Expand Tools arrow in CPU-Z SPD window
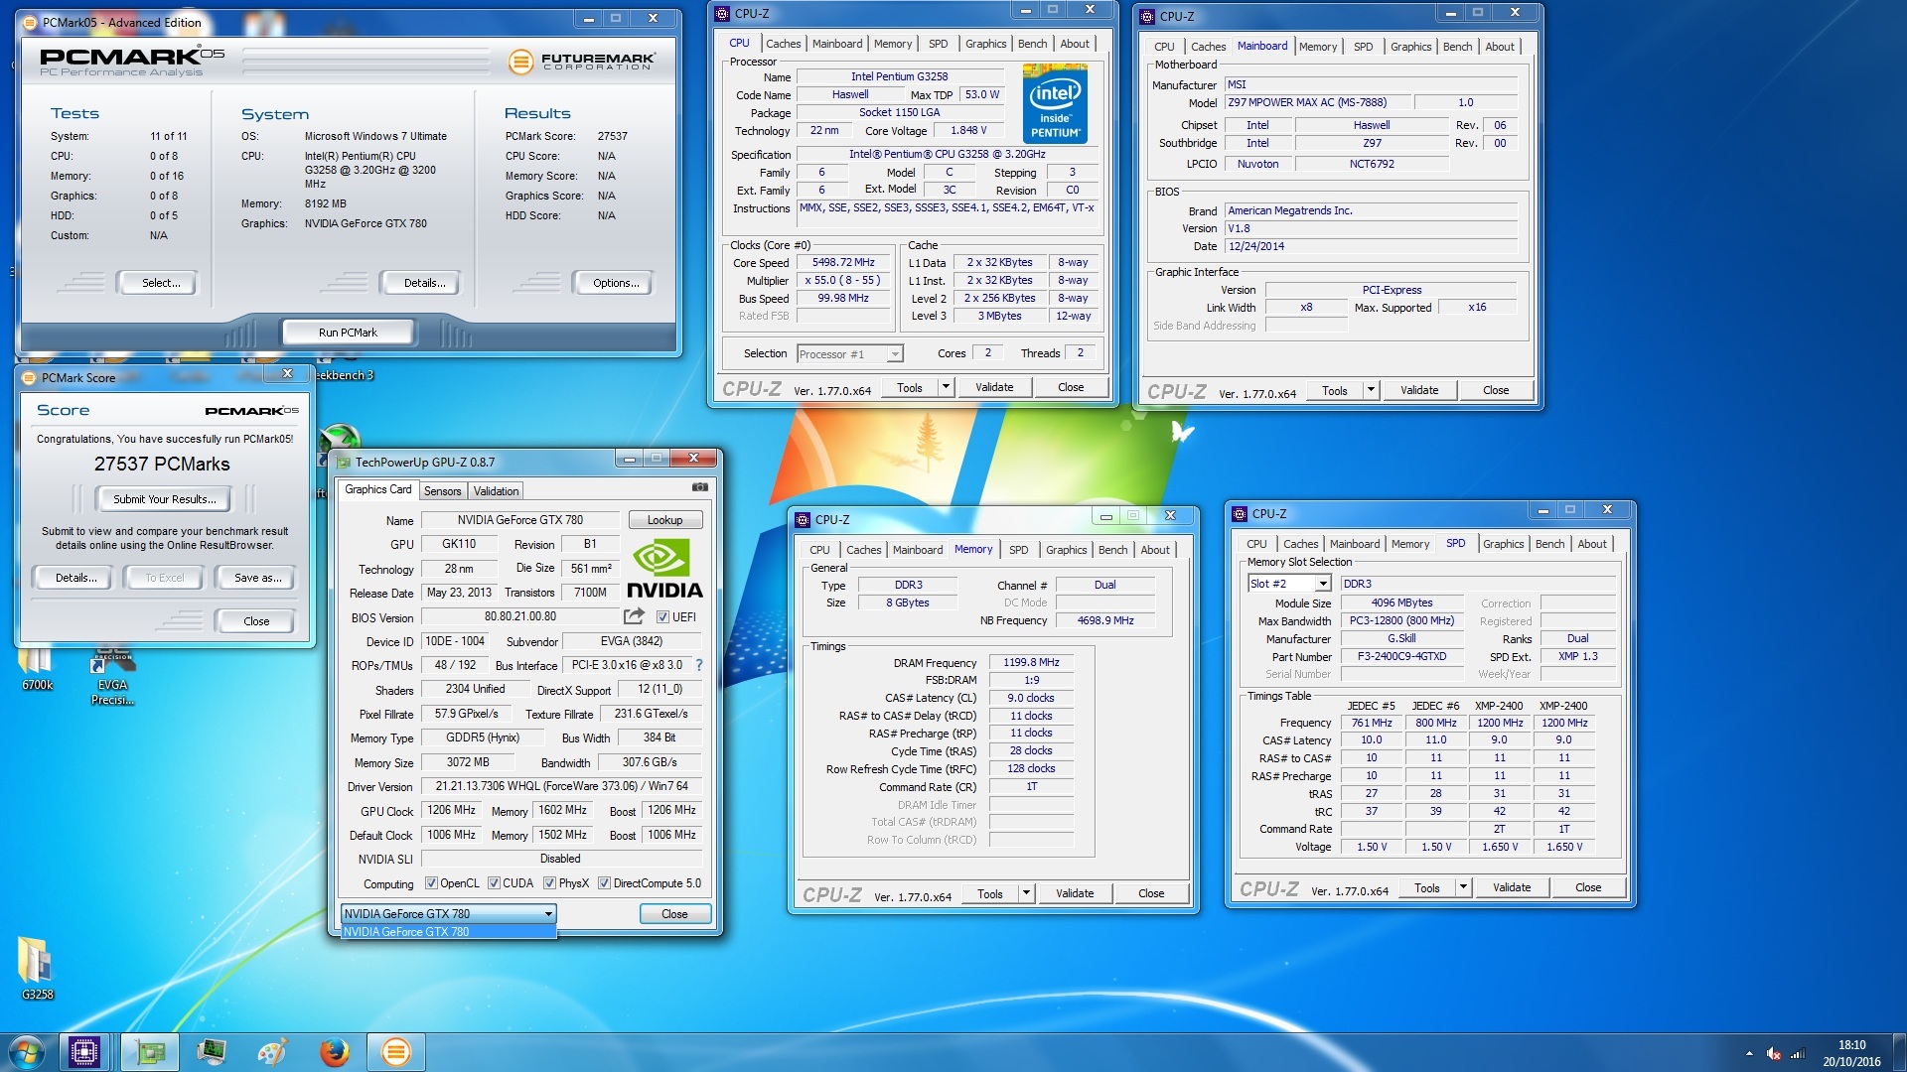 [x=1463, y=887]
